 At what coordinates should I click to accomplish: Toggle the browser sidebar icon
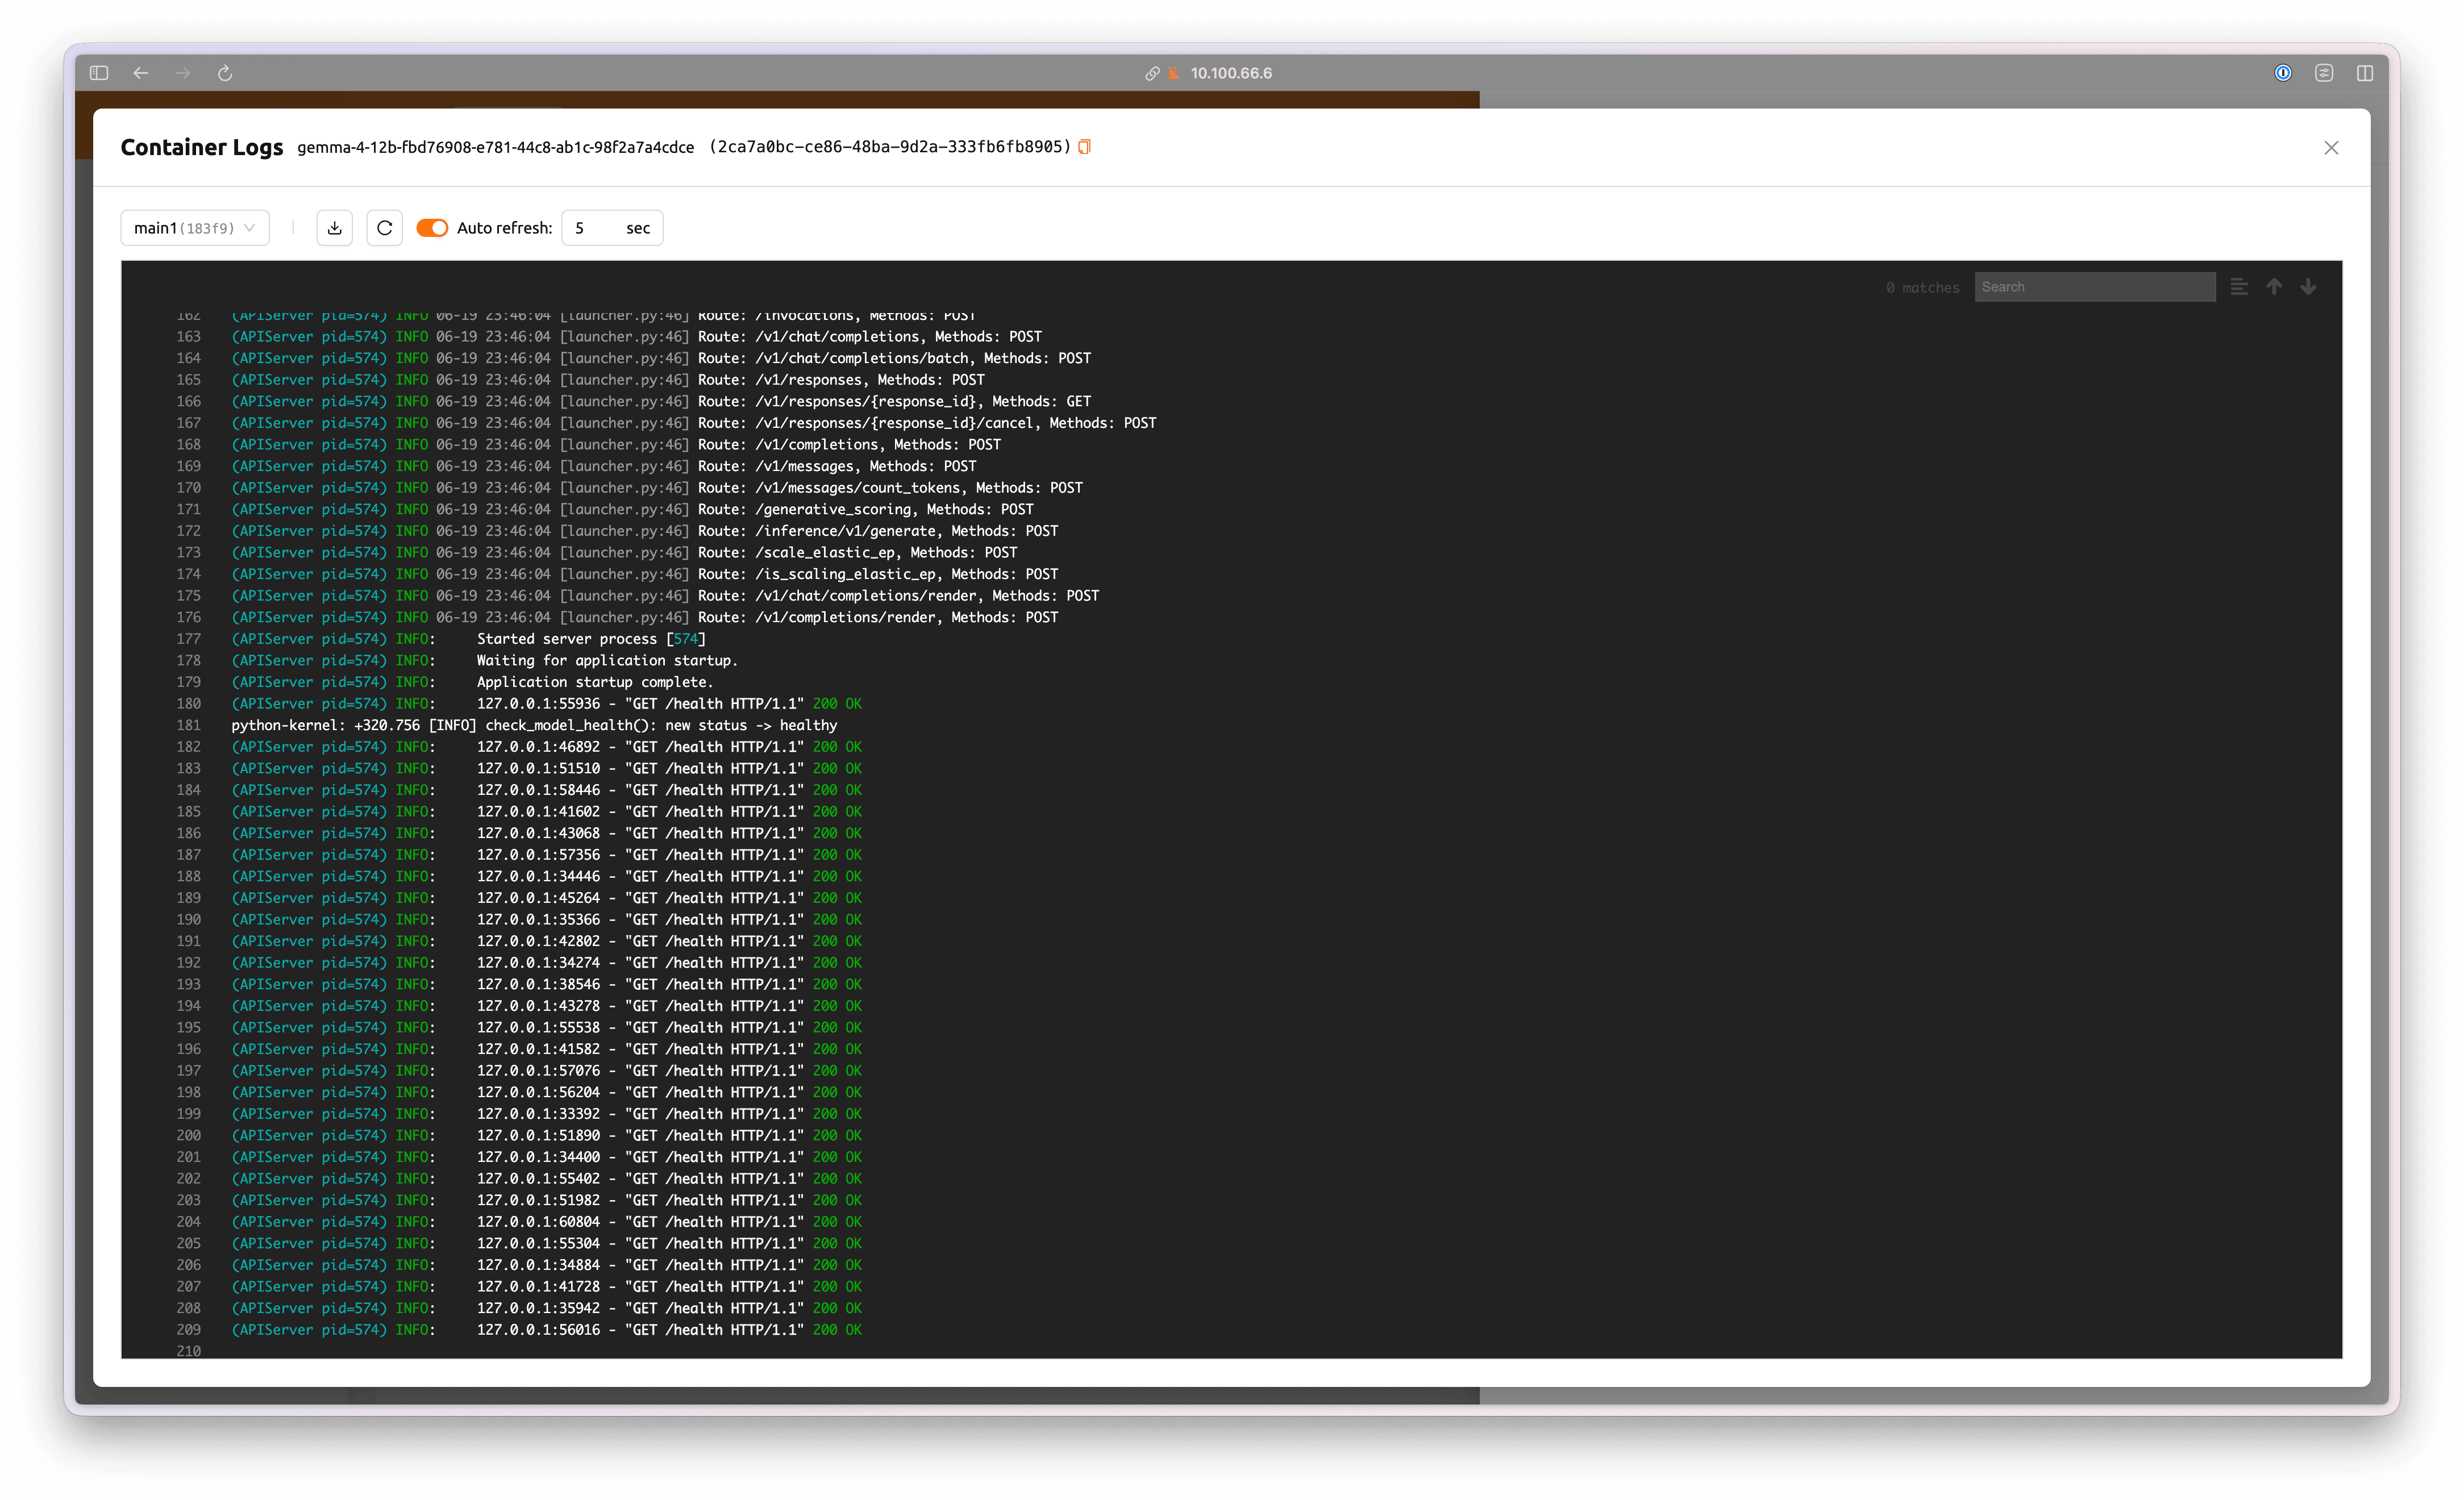pos(99,73)
